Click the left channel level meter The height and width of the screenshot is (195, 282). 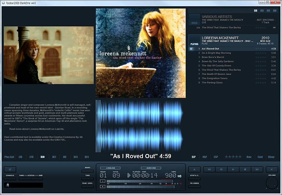point(140,181)
